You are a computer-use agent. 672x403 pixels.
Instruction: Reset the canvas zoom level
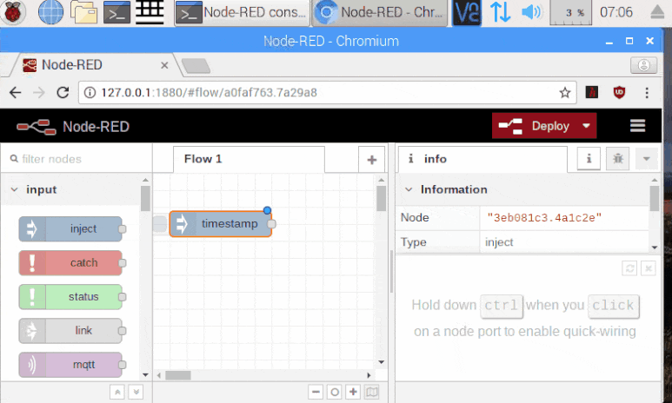tap(334, 392)
